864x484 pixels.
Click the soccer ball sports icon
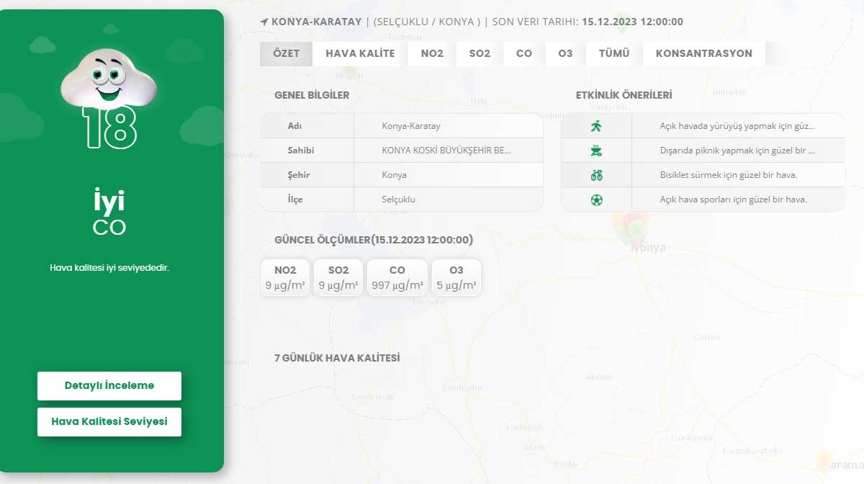tap(596, 200)
